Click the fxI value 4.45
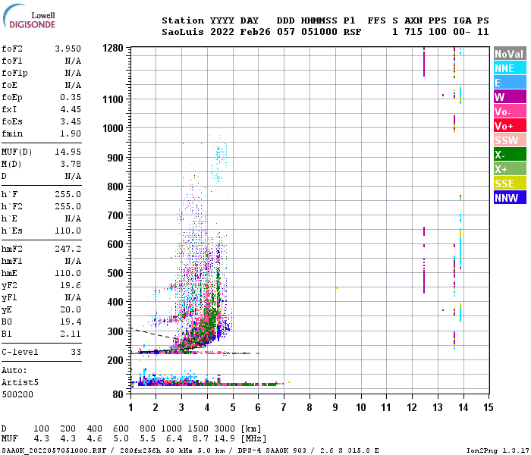 (x=71, y=109)
